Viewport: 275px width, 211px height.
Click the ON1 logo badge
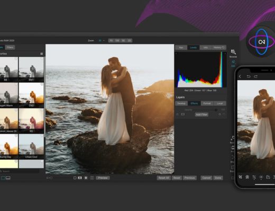pos(261,42)
